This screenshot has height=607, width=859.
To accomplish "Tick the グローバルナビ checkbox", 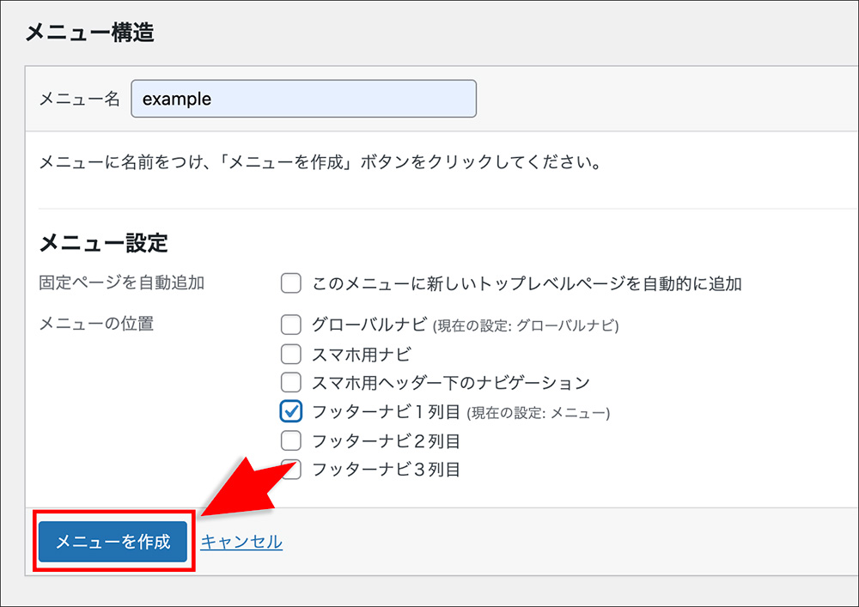I will (x=291, y=325).
